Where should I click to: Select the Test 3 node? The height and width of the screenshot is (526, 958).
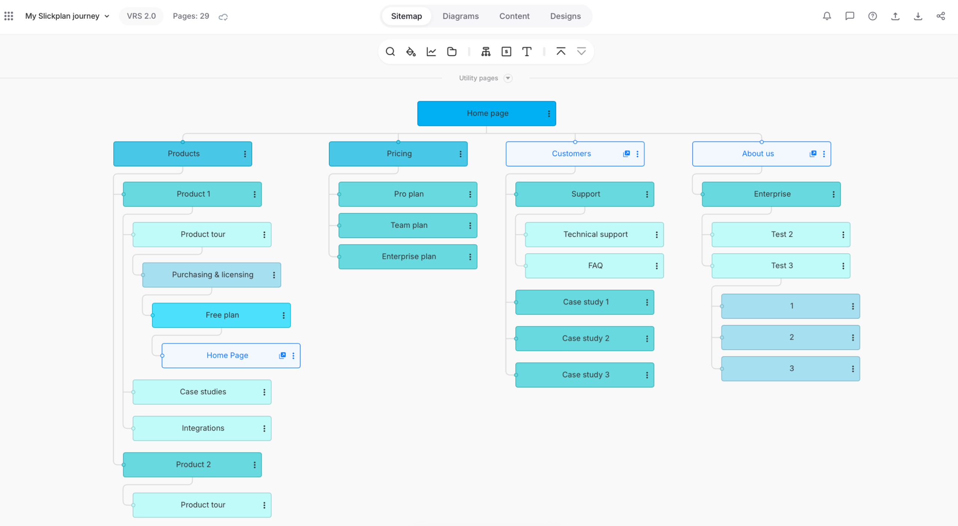(x=781, y=266)
